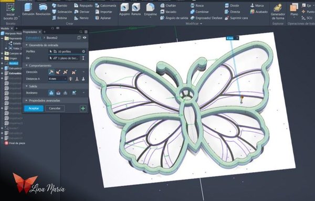Choose the Bobina coil tool
Screen dimensions: 315x201
click(59, 18)
